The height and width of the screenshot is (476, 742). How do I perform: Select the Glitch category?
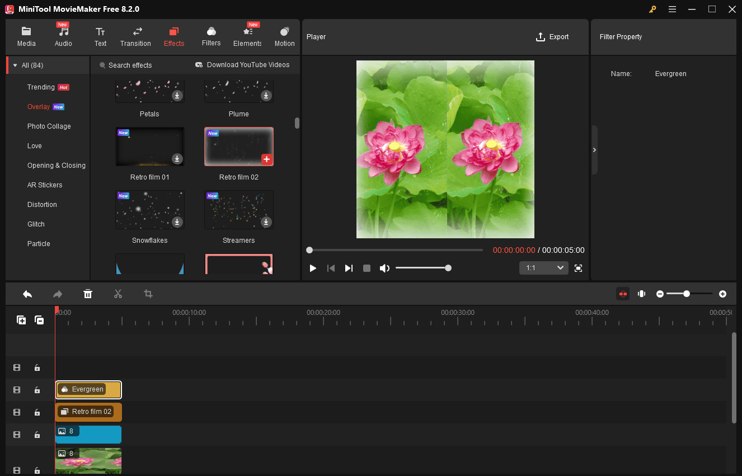click(36, 224)
